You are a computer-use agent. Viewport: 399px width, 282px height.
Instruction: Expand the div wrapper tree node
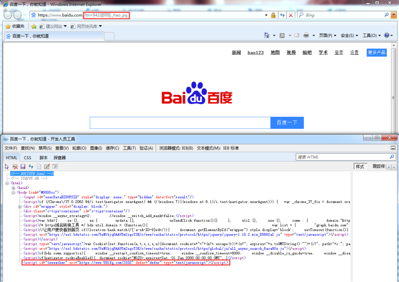click(20, 207)
